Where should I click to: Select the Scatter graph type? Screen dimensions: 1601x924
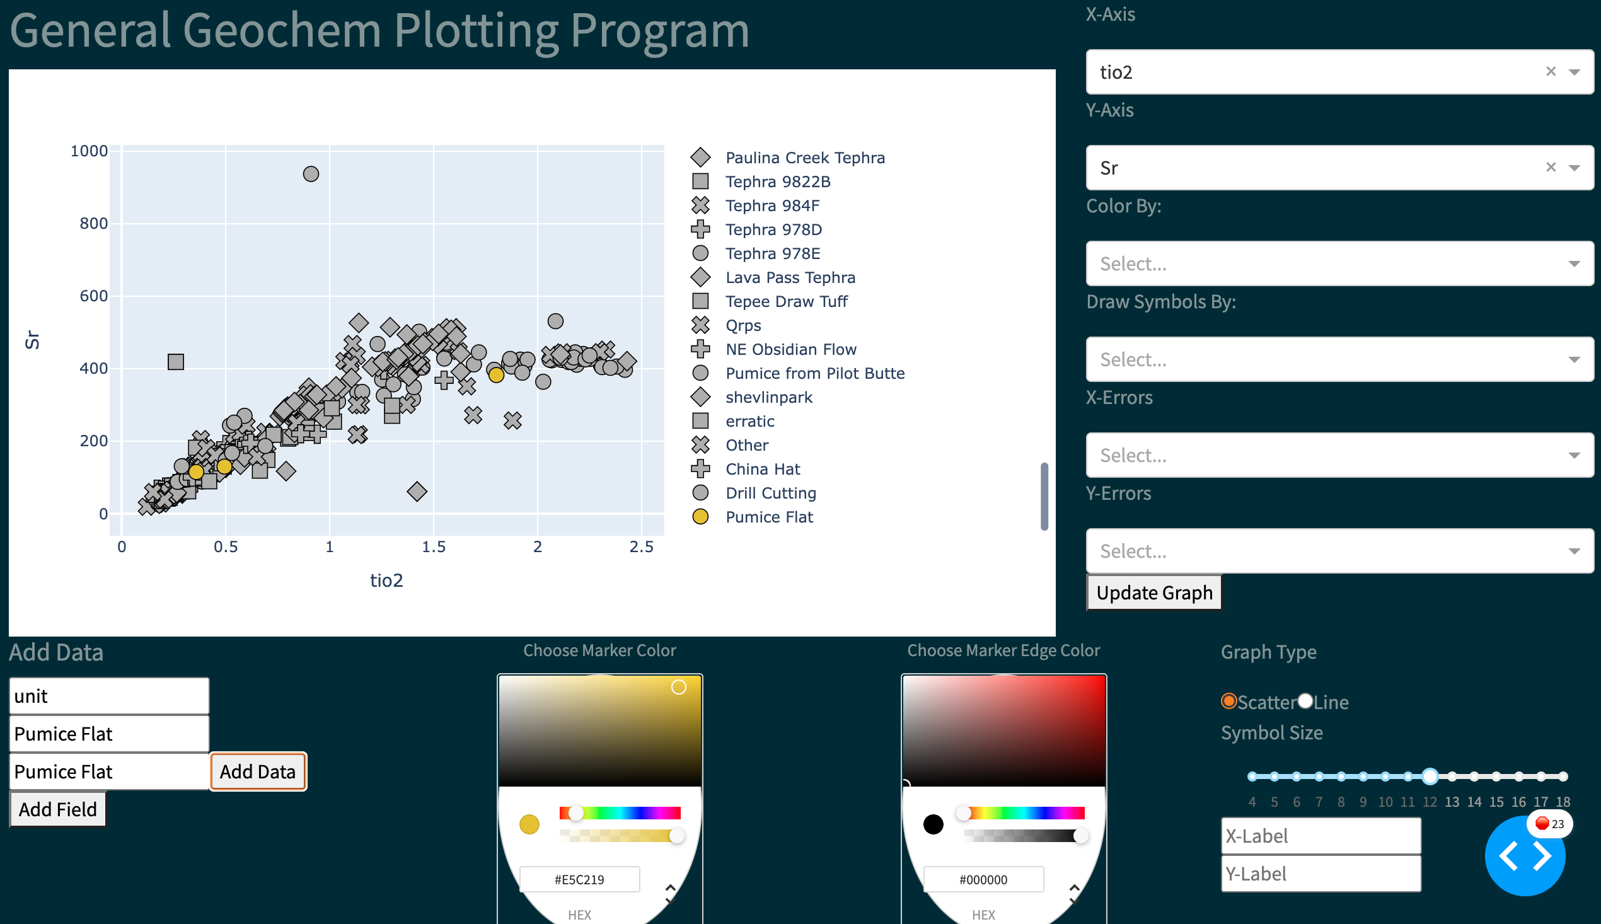click(x=1229, y=702)
